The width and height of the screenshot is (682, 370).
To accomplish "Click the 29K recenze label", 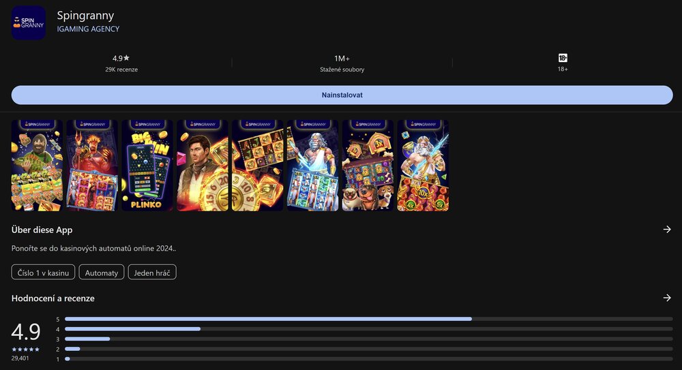I will click(121, 70).
